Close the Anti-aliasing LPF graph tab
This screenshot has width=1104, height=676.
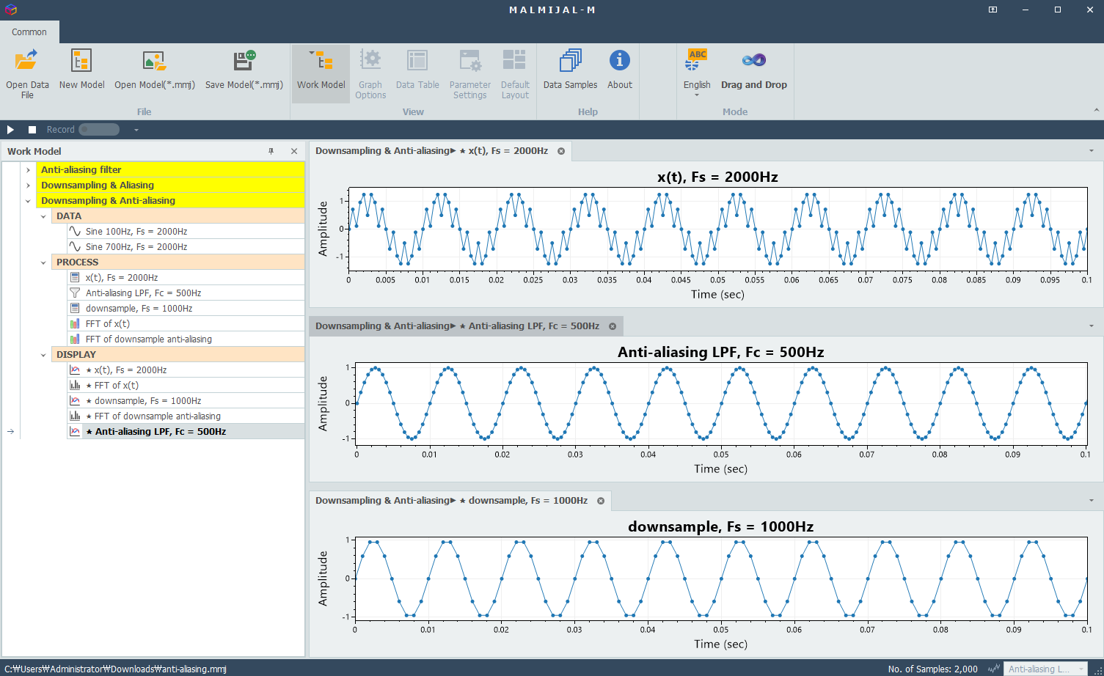click(613, 326)
